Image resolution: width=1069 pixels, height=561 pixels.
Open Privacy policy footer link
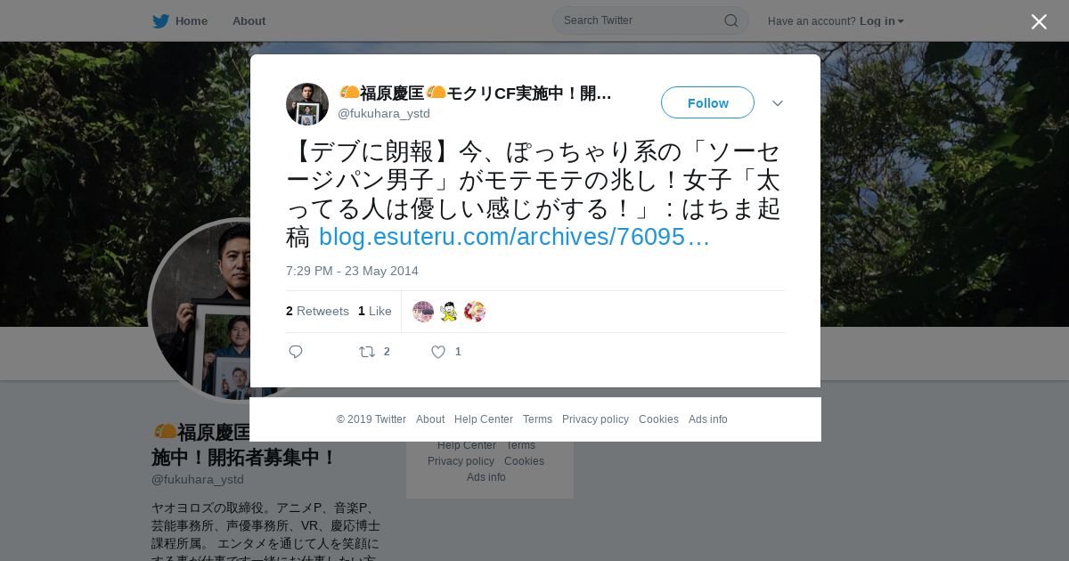coord(595,419)
